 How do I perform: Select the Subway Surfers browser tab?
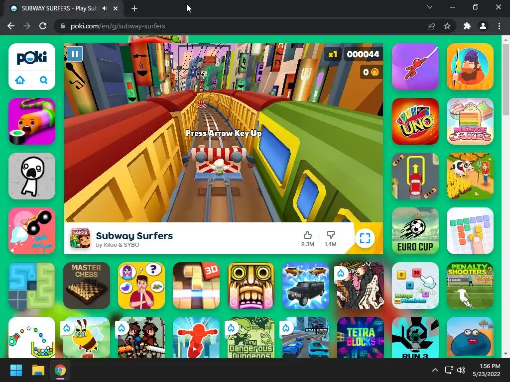pos(64,8)
